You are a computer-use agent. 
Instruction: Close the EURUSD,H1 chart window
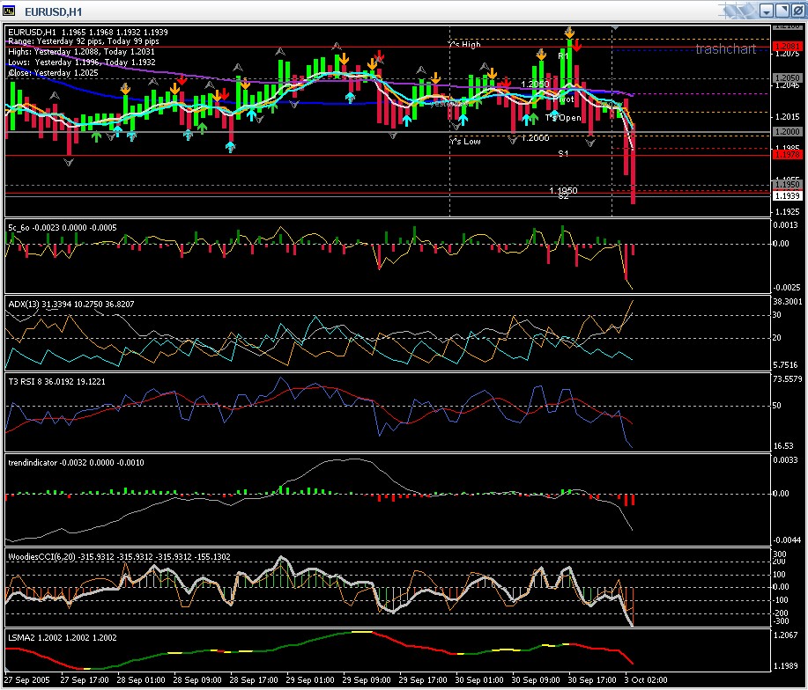tap(797, 11)
